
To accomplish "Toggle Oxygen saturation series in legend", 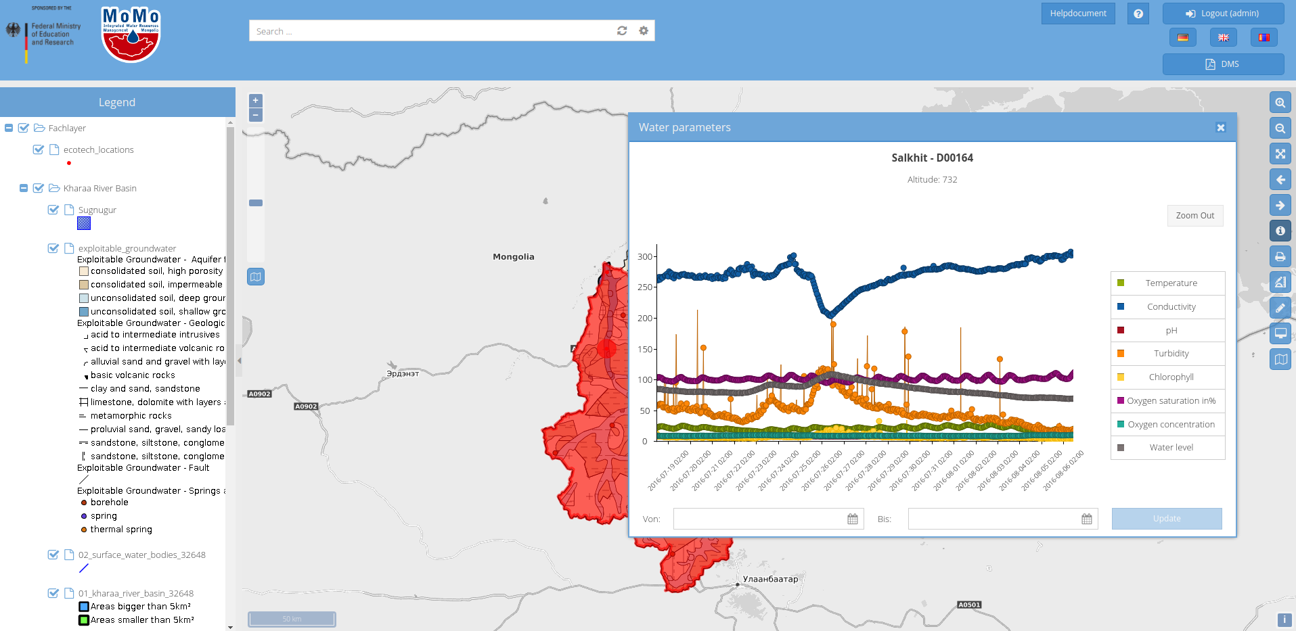I will tap(1168, 400).
